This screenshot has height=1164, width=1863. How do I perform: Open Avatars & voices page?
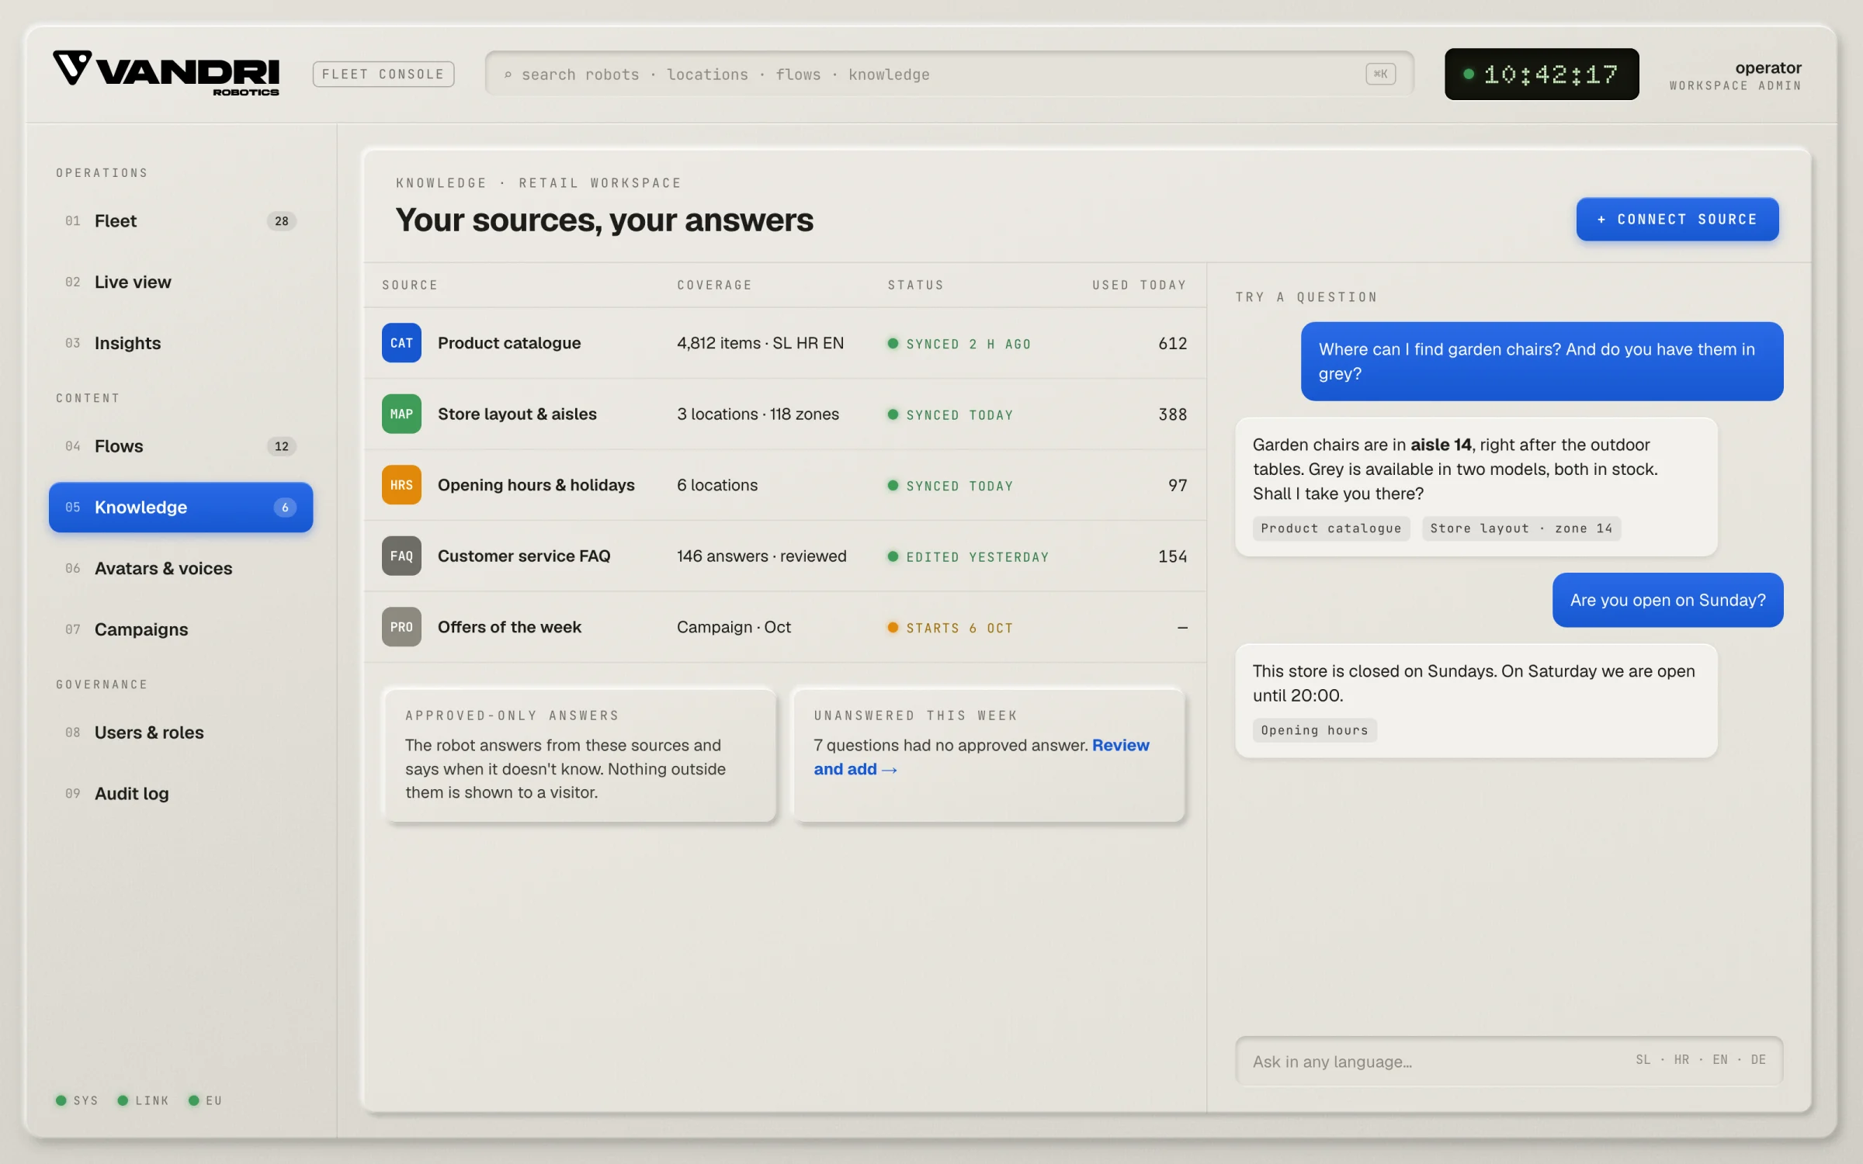[x=181, y=569]
